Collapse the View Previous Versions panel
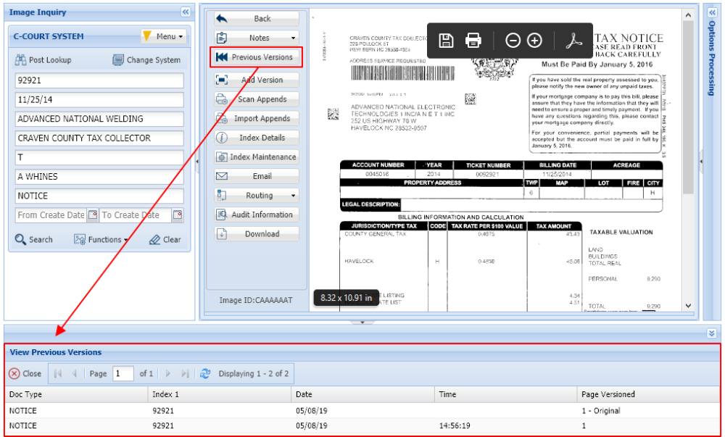This screenshot has height=437, width=725. coord(712,333)
